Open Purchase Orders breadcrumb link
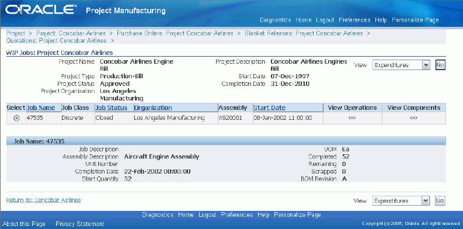This screenshot has height=229, width=463. (175, 33)
